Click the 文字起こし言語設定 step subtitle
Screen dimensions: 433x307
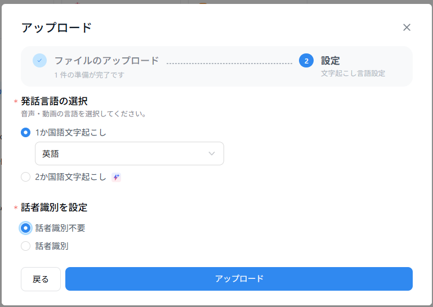pos(353,73)
